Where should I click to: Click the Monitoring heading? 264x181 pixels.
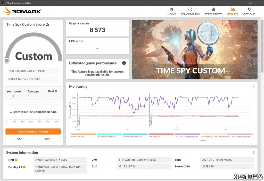coord(78,86)
